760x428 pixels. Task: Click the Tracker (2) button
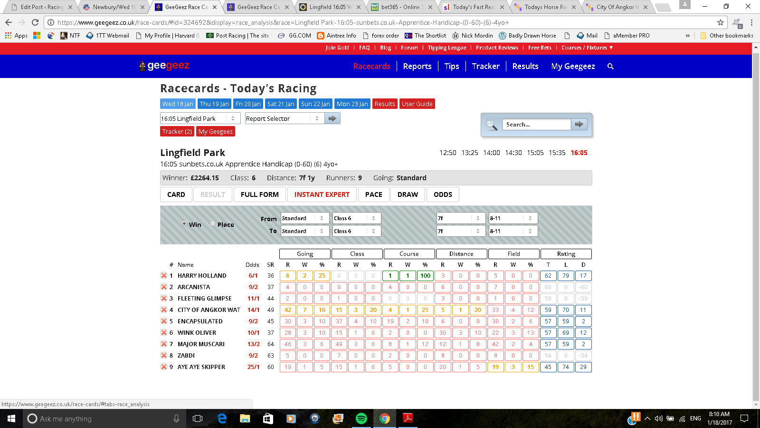tap(177, 132)
